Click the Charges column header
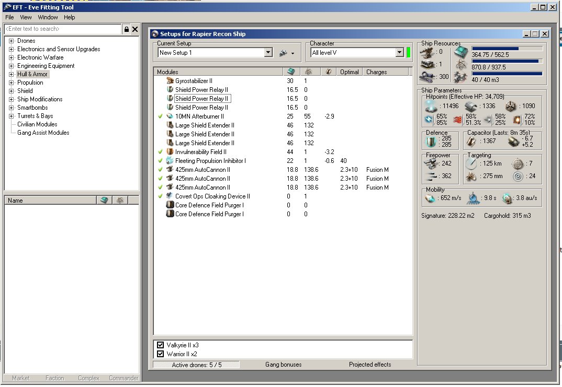Screen dimensions: 562x387 pyautogui.click(x=385, y=72)
